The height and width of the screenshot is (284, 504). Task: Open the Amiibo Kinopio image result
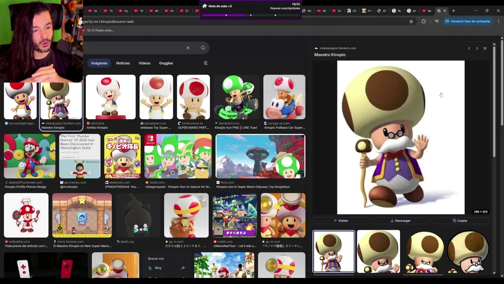tap(111, 97)
